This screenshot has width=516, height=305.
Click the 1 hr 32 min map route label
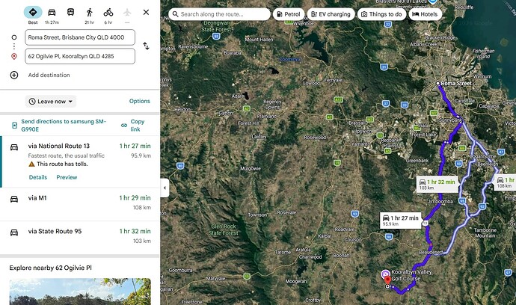pos(437,184)
